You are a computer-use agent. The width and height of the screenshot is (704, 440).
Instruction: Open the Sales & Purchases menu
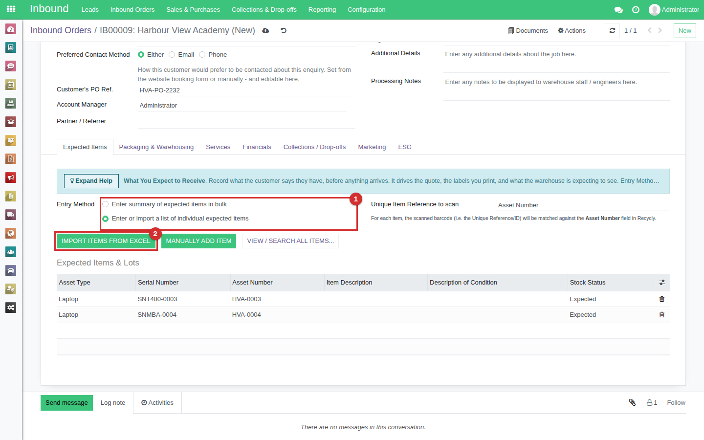(193, 10)
